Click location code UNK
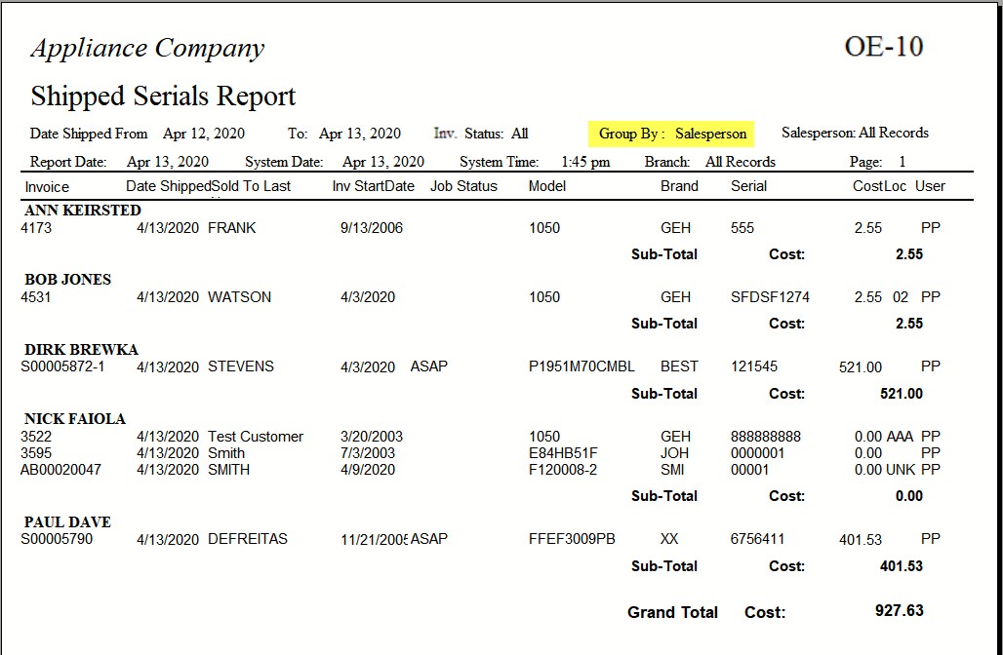The width and height of the screenshot is (1003, 655). 901,470
